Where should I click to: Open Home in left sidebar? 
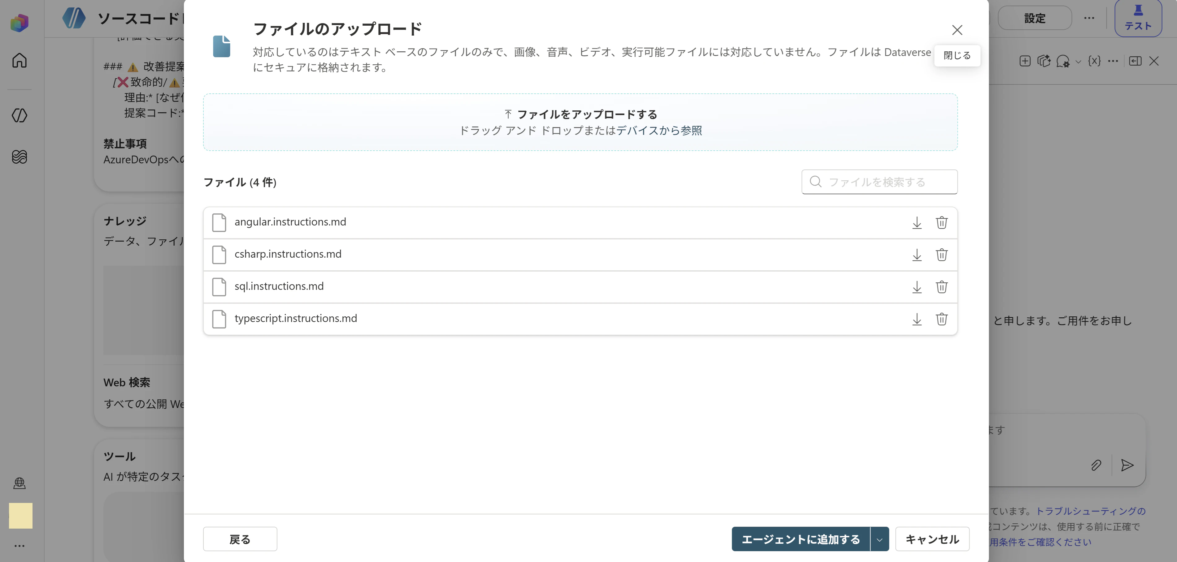pyautogui.click(x=19, y=60)
